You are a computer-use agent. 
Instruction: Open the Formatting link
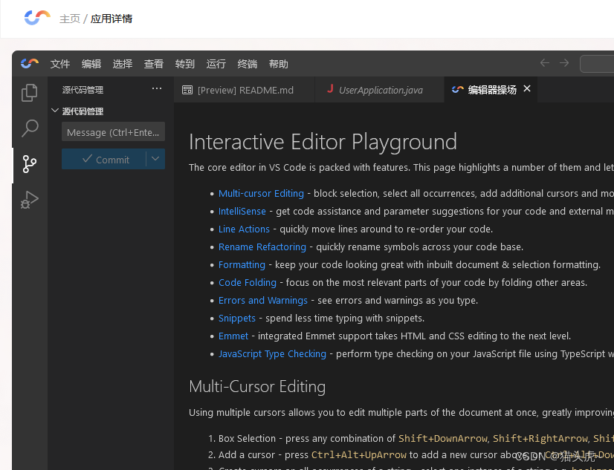pos(242,265)
